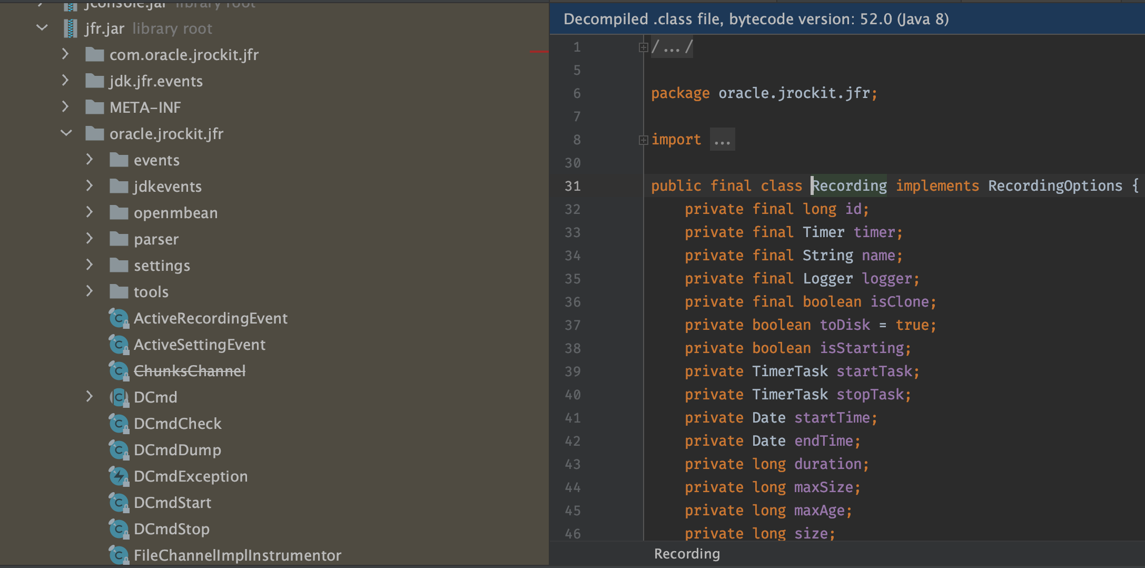This screenshot has height=568, width=1145.
Task: Expand the openmbean subpackage
Action: coord(90,212)
